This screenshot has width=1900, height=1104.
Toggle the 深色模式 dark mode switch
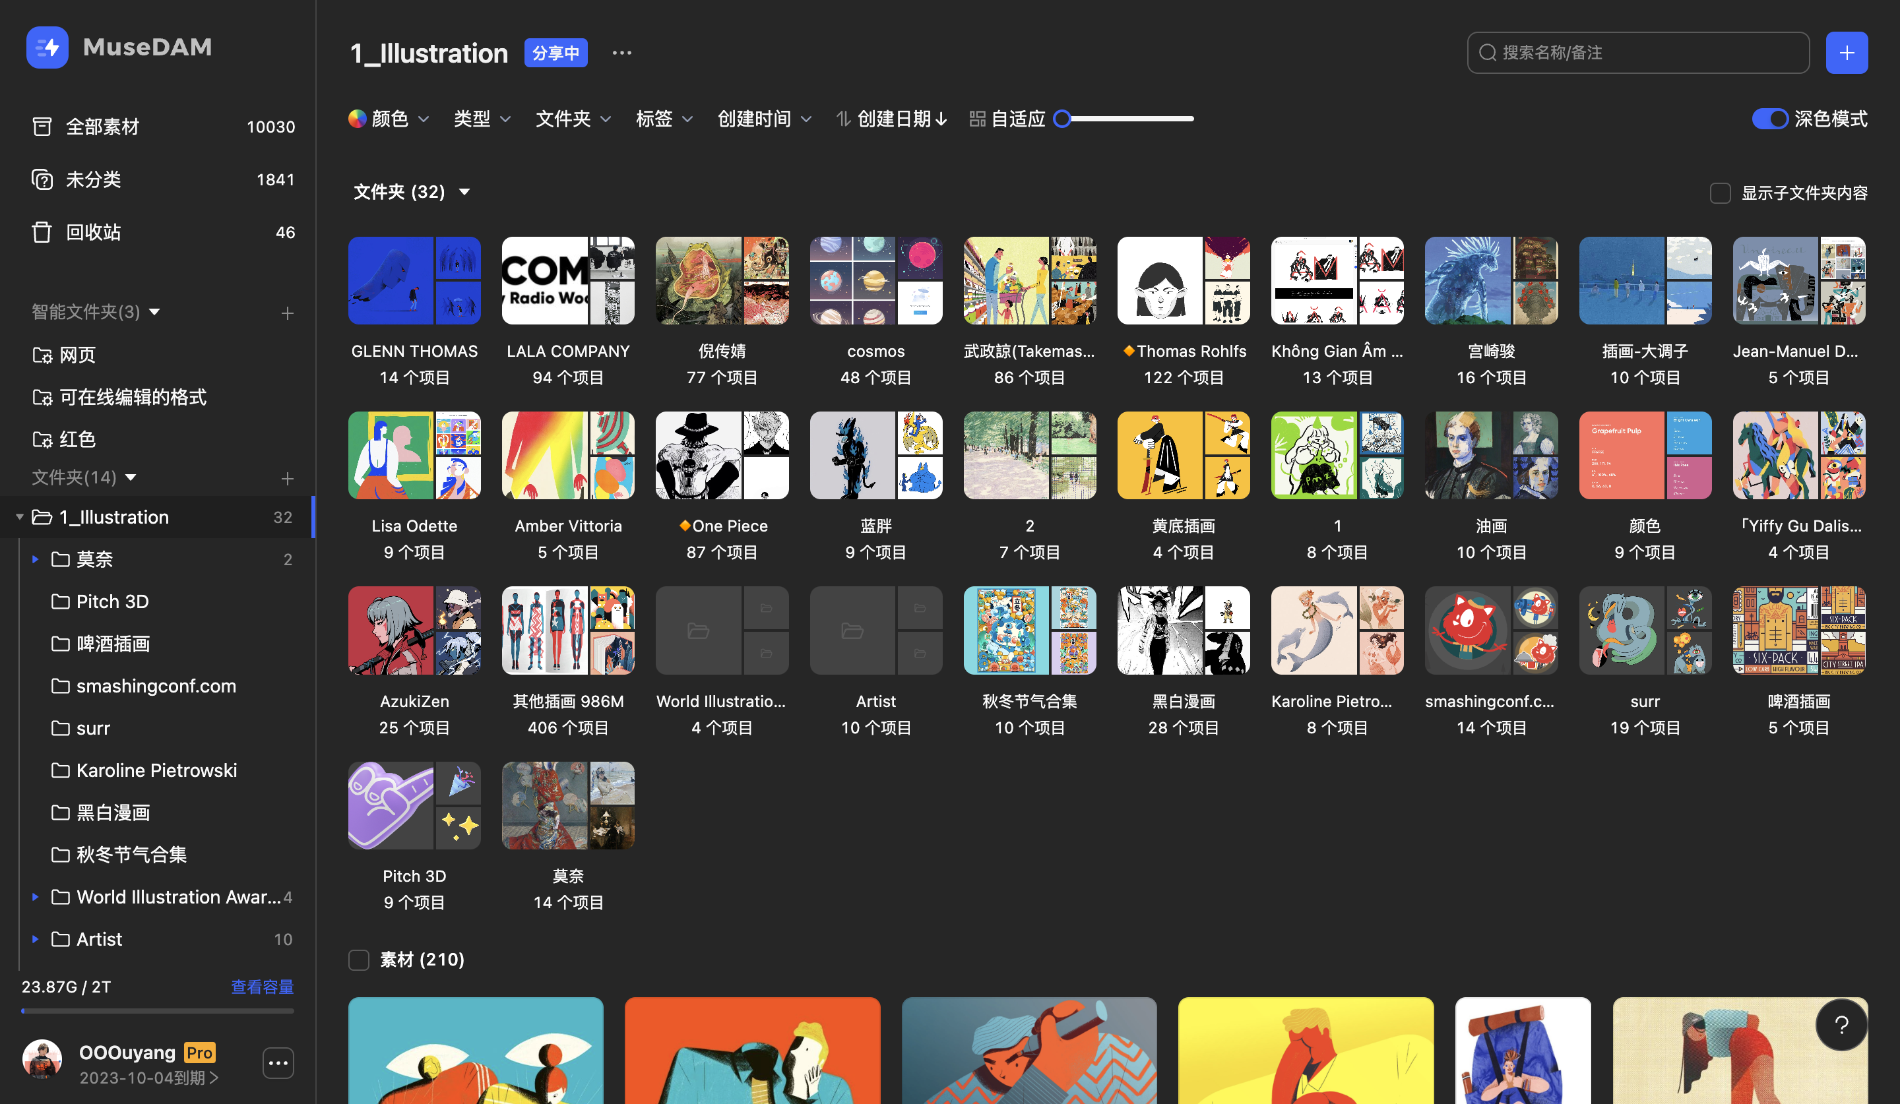pyautogui.click(x=1769, y=119)
